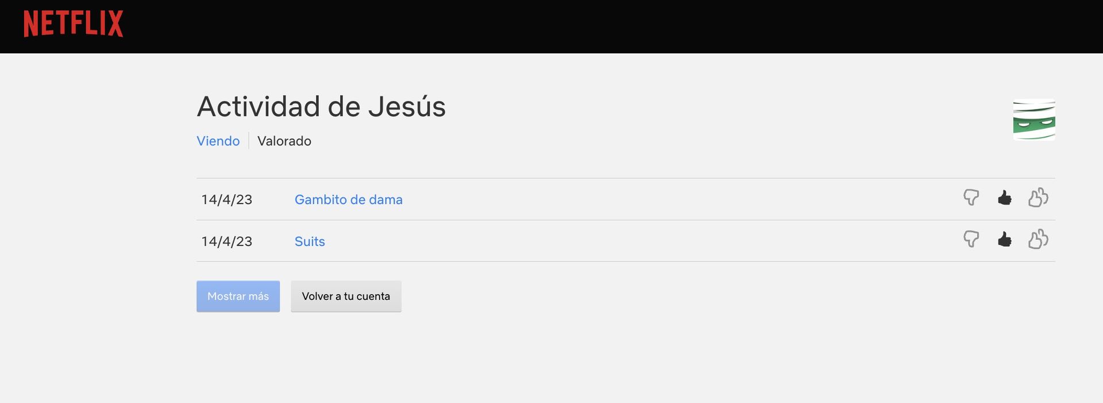The image size is (1103, 403).
Task: Give Gambito de dama a double thumbs up
Action: 1038,198
